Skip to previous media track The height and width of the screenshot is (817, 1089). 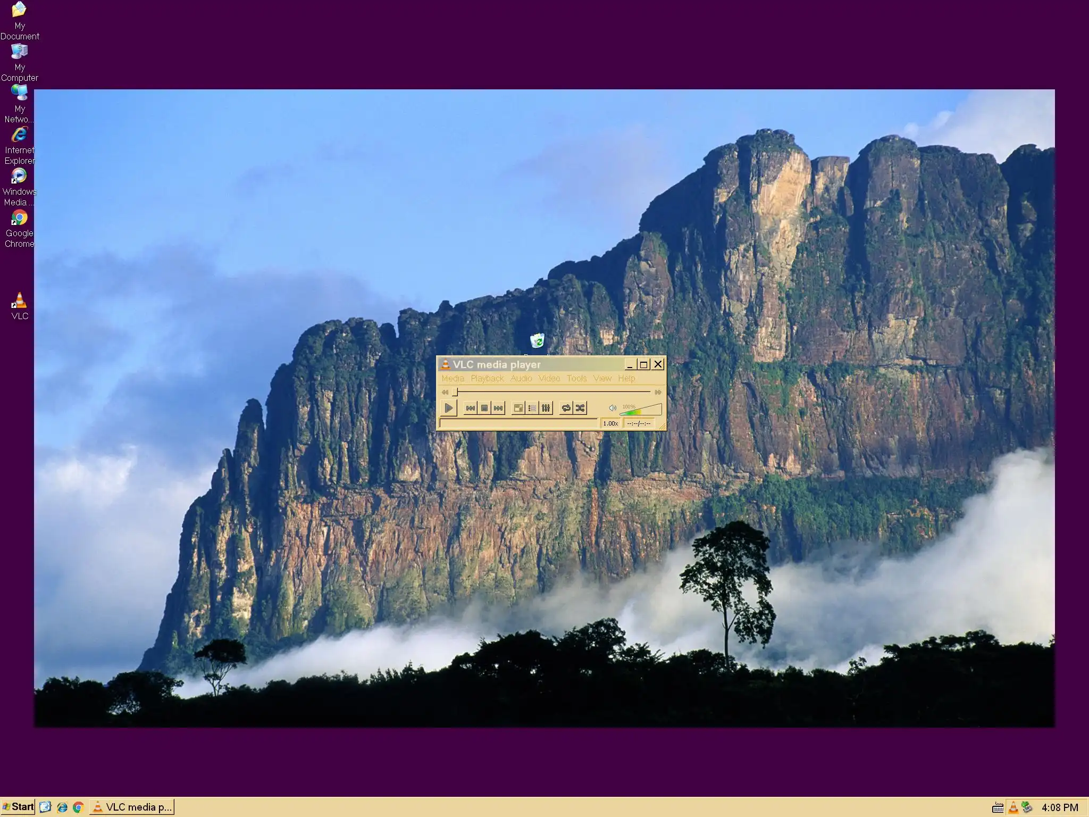point(471,408)
